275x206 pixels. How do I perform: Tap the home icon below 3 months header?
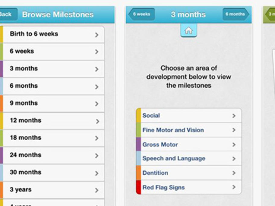point(188,30)
